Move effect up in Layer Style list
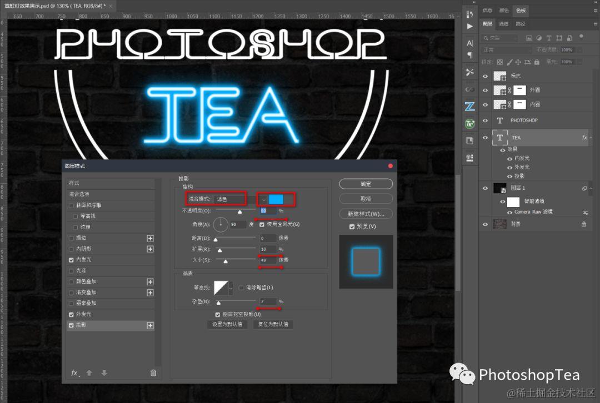 point(89,373)
